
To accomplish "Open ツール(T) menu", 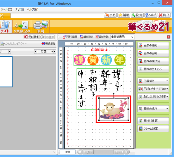I will [x=7, y=10].
